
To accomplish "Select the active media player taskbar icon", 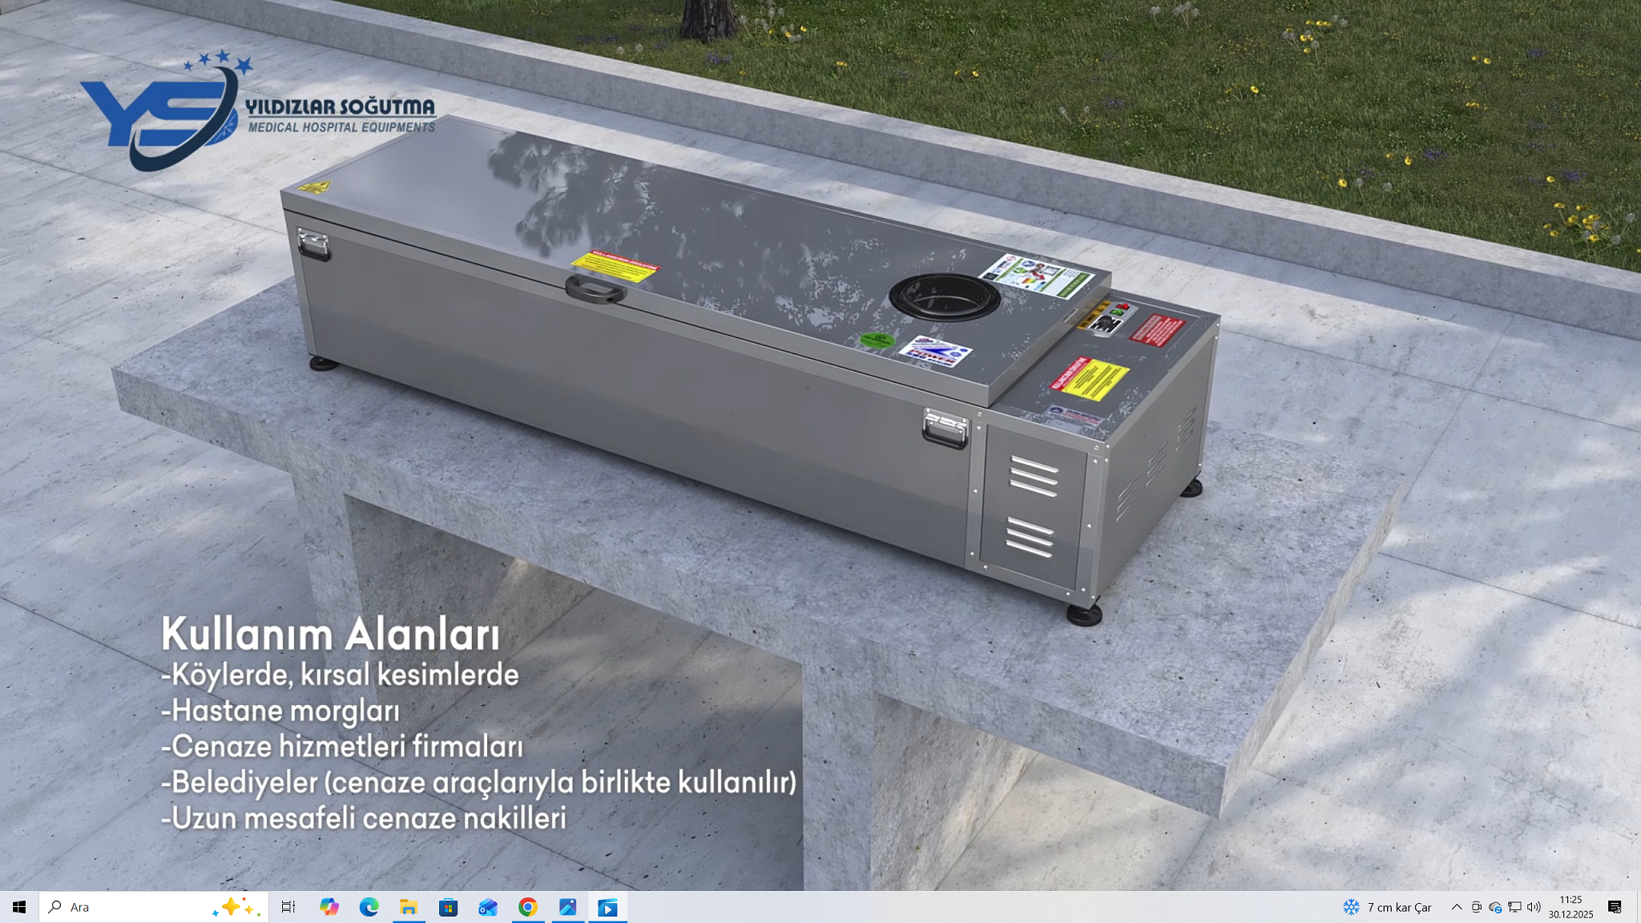I will pyautogui.click(x=607, y=907).
